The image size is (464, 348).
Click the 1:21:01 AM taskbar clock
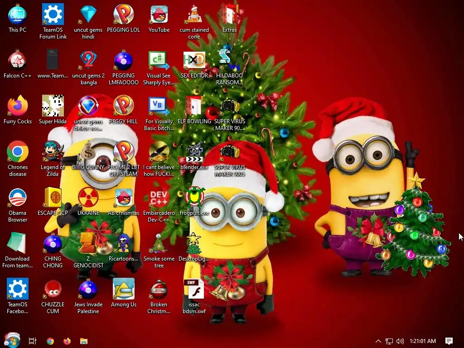[423, 341]
